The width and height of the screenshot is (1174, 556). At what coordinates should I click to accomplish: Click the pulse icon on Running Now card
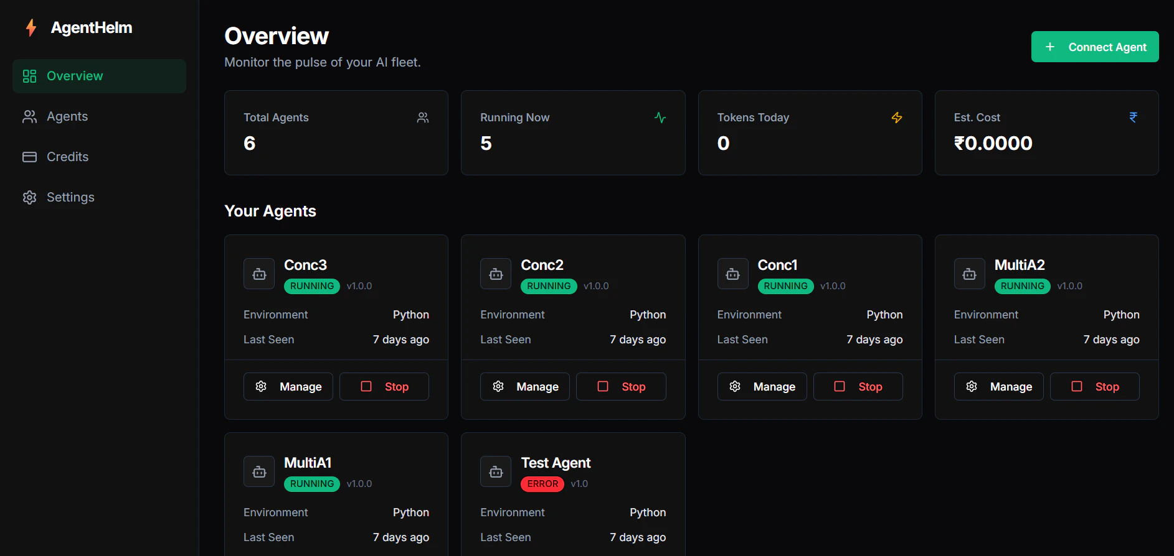pos(660,118)
